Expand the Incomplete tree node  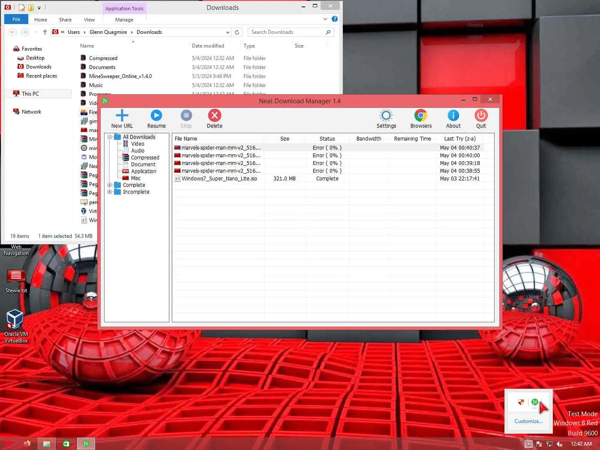click(x=110, y=192)
